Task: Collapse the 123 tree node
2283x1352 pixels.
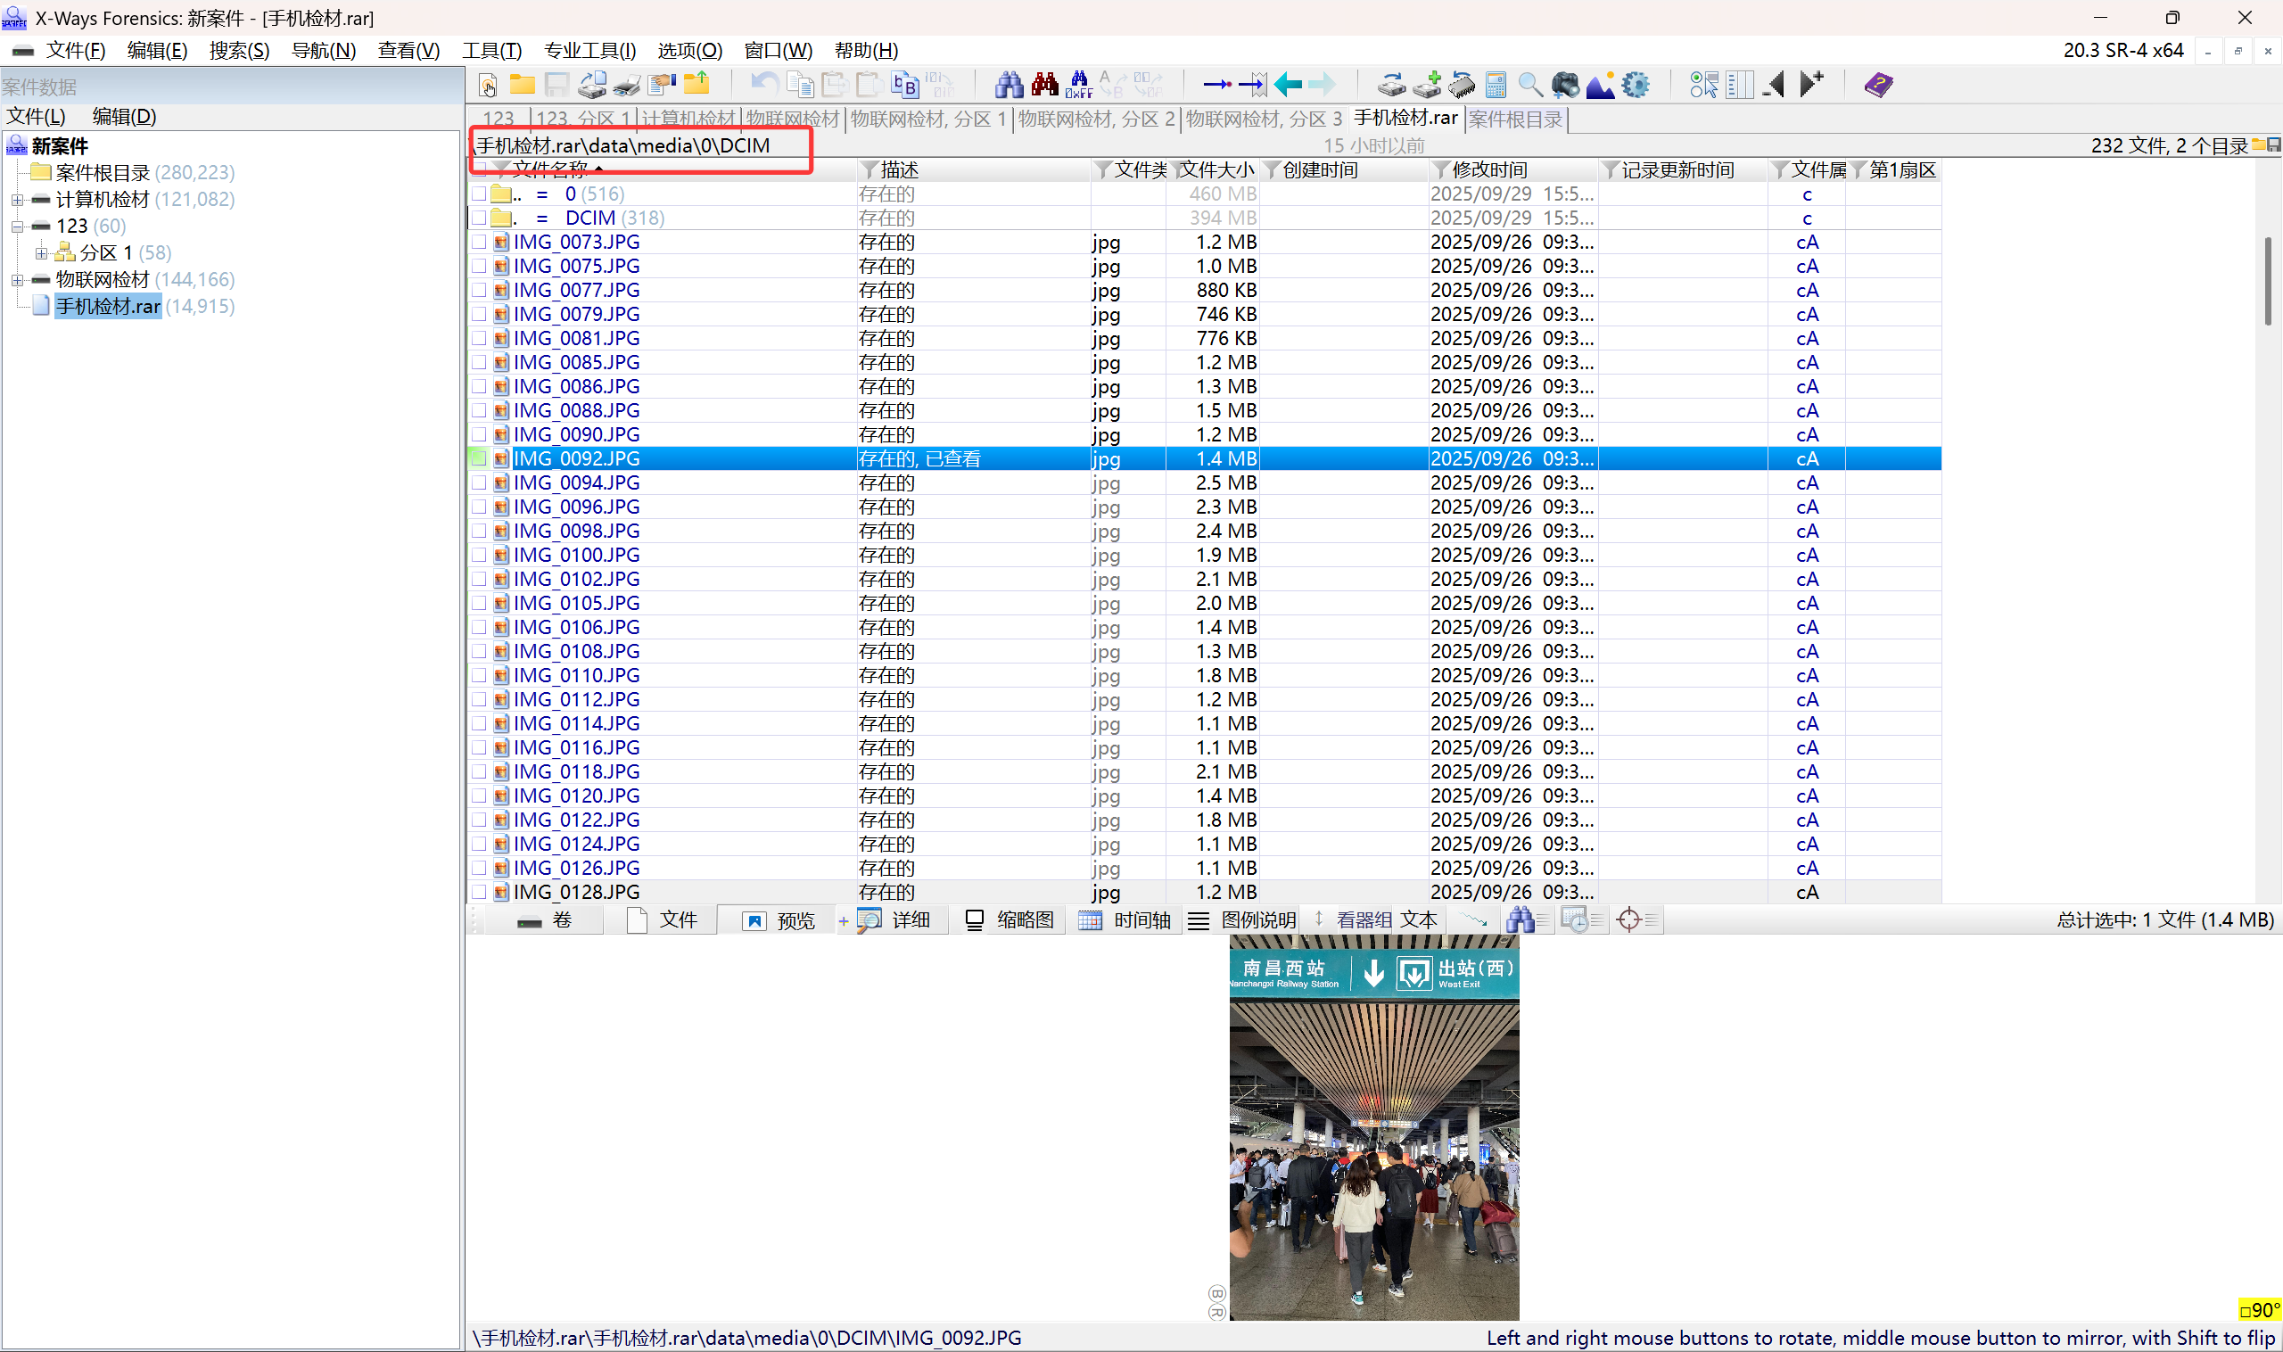Action: click(17, 226)
